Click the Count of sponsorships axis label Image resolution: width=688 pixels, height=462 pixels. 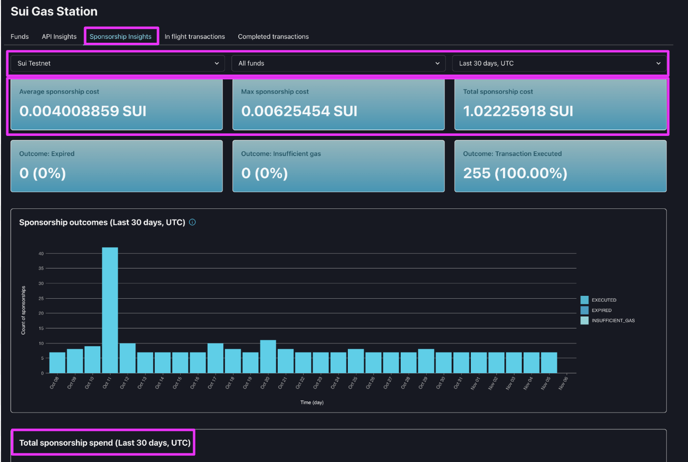(23, 310)
